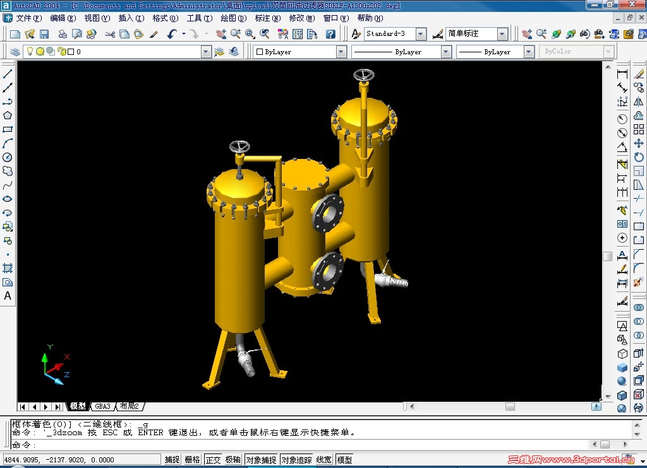Select the Mirror tool
Viewport: 647px width, 468px height.
coord(639,102)
